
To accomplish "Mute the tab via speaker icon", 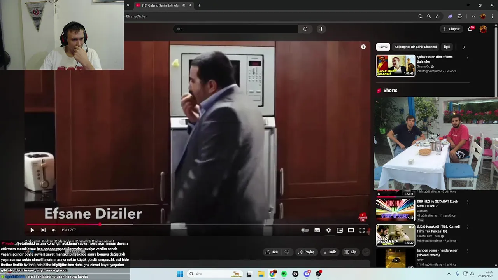I will pos(184,5).
